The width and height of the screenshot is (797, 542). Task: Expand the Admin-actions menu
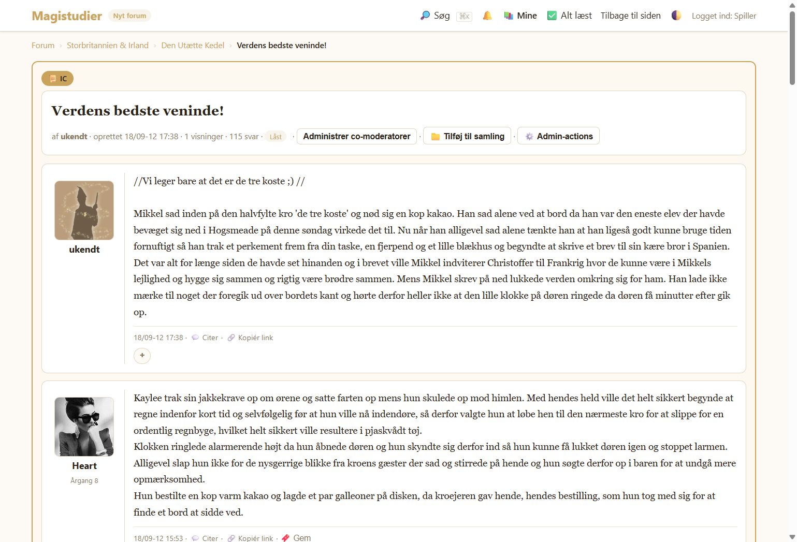[558, 136]
